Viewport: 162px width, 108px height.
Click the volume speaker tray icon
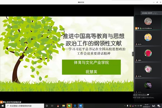(138, 106)
